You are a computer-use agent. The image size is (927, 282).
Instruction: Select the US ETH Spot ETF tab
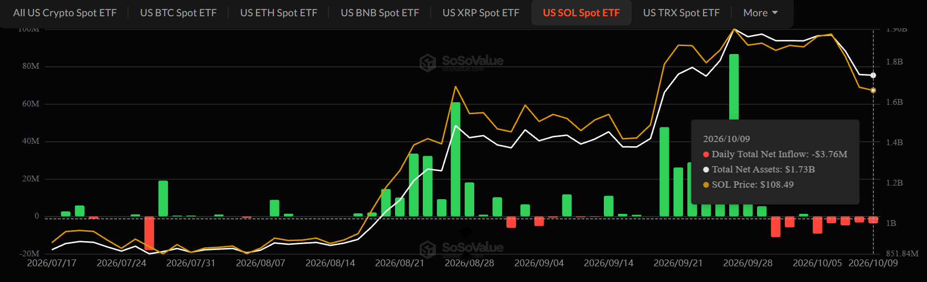point(279,13)
